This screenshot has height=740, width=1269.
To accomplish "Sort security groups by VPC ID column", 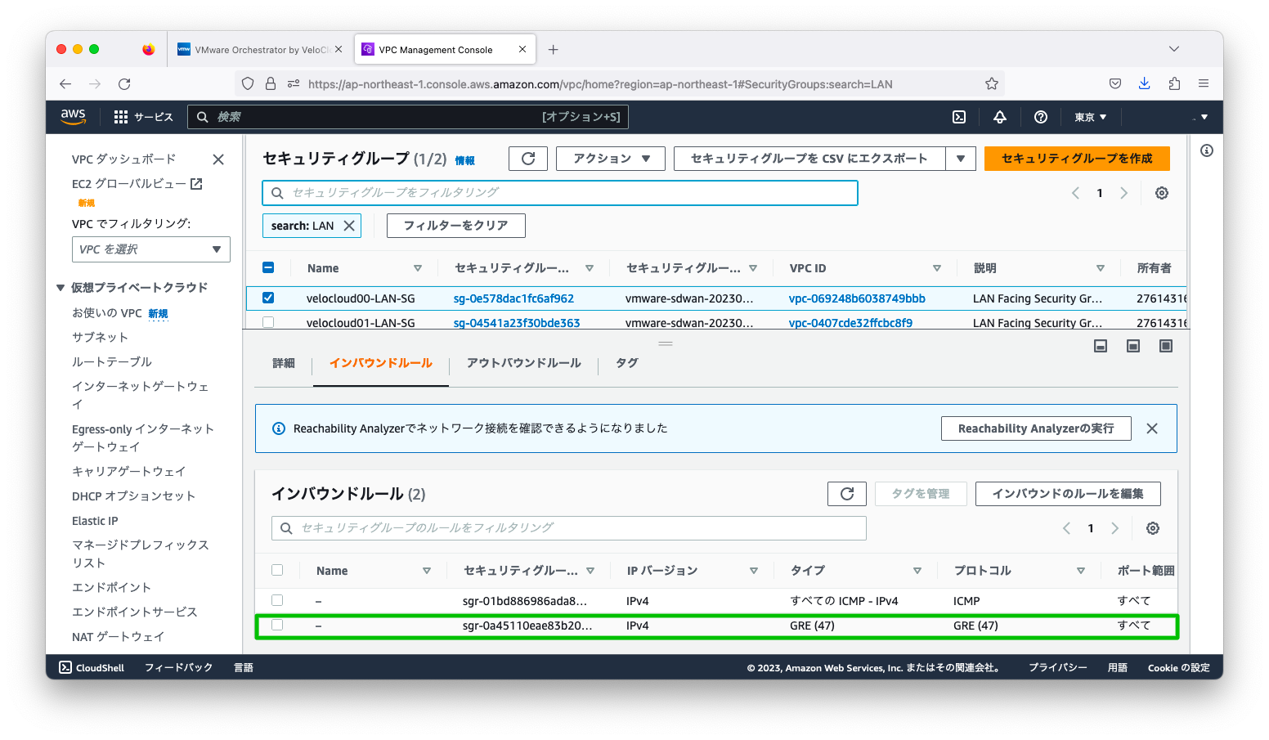I will pos(937,268).
